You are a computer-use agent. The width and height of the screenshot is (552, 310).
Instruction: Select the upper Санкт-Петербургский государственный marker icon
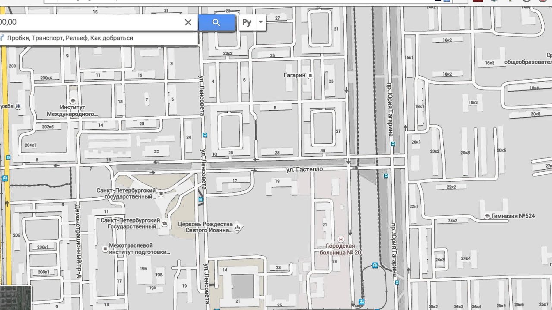click(161, 194)
